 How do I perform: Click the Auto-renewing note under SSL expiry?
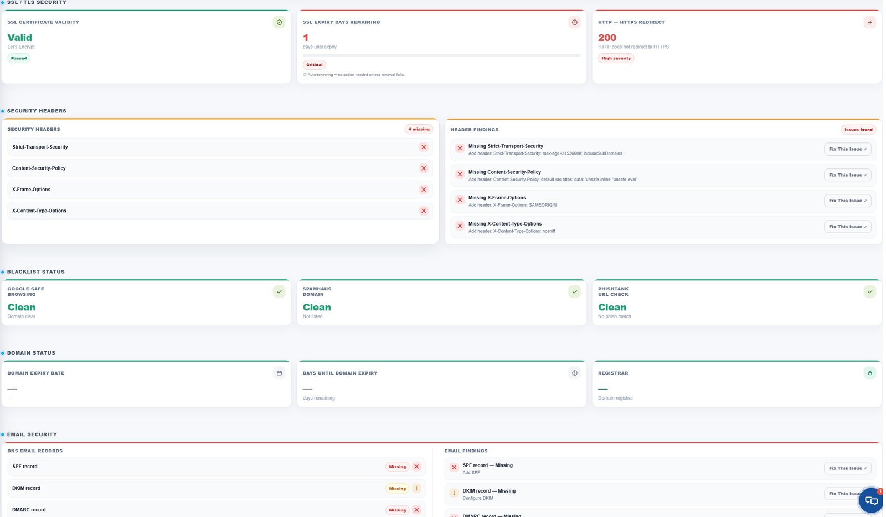[354, 75]
